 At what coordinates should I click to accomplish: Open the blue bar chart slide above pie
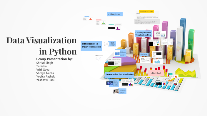click(121, 53)
